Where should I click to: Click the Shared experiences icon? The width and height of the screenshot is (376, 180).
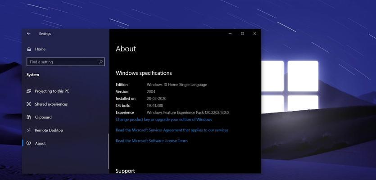(x=29, y=104)
